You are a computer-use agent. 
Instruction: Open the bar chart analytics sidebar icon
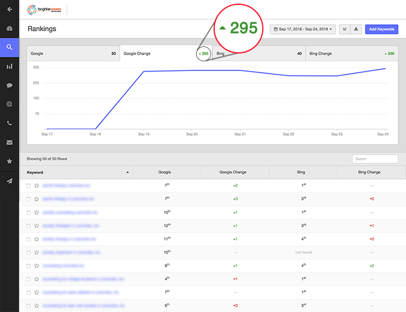click(x=10, y=67)
